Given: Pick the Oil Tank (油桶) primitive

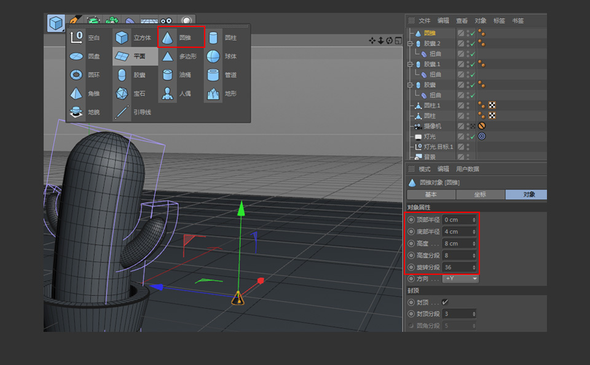Looking at the screenshot, I should (x=167, y=75).
